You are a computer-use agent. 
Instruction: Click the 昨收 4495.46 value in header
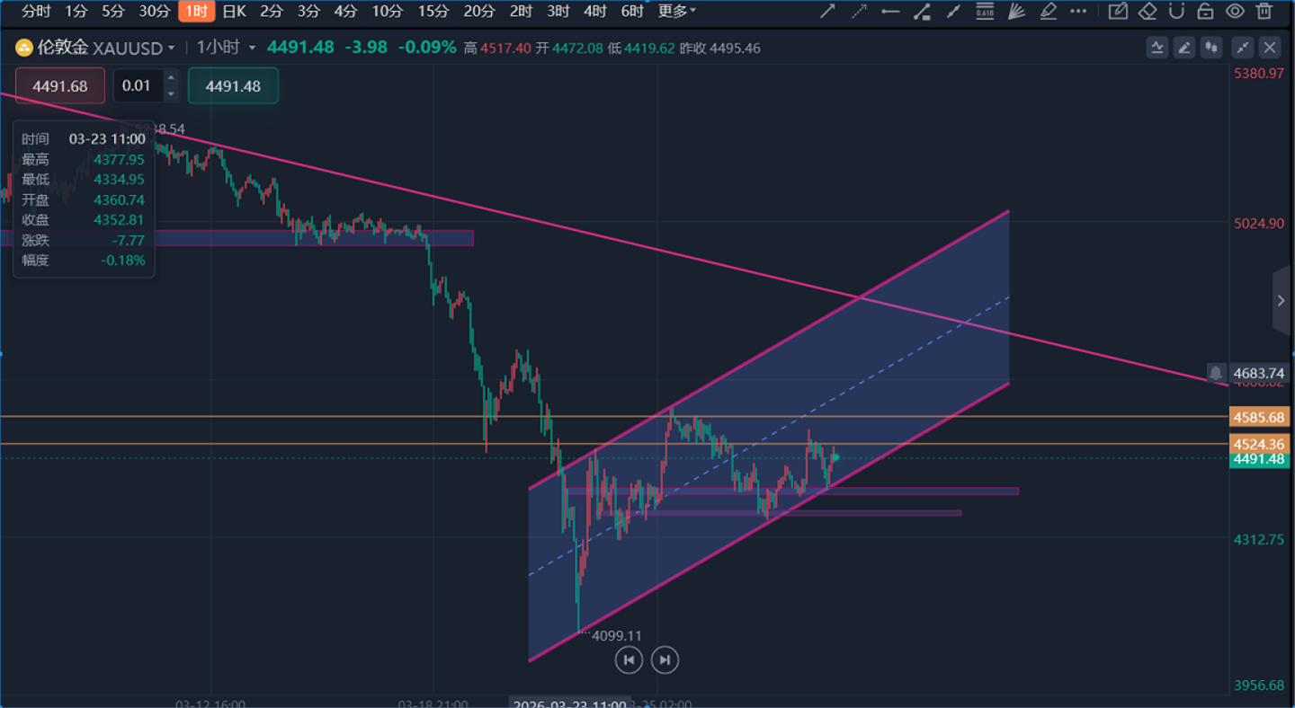(719, 48)
